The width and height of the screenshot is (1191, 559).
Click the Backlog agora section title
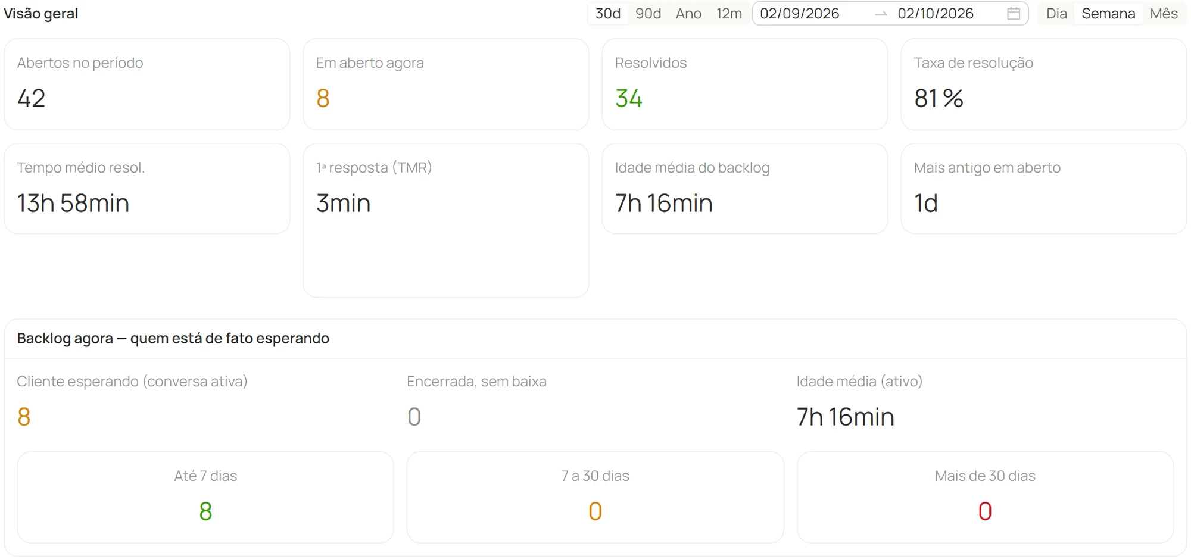(173, 338)
